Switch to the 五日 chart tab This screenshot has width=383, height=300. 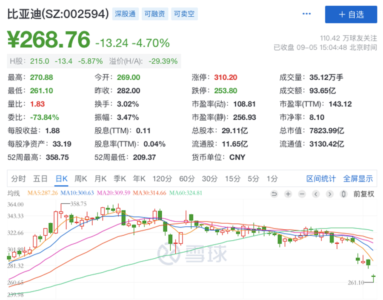coord(40,179)
